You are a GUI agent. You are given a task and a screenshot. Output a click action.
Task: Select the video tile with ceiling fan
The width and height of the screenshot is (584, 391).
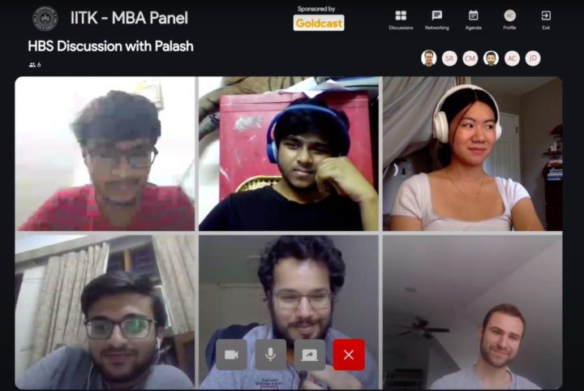[x=473, y=312]
